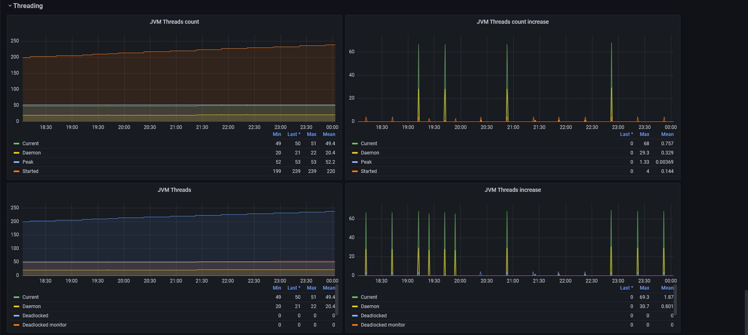Sort Threads count increase legend by Max

644,134
